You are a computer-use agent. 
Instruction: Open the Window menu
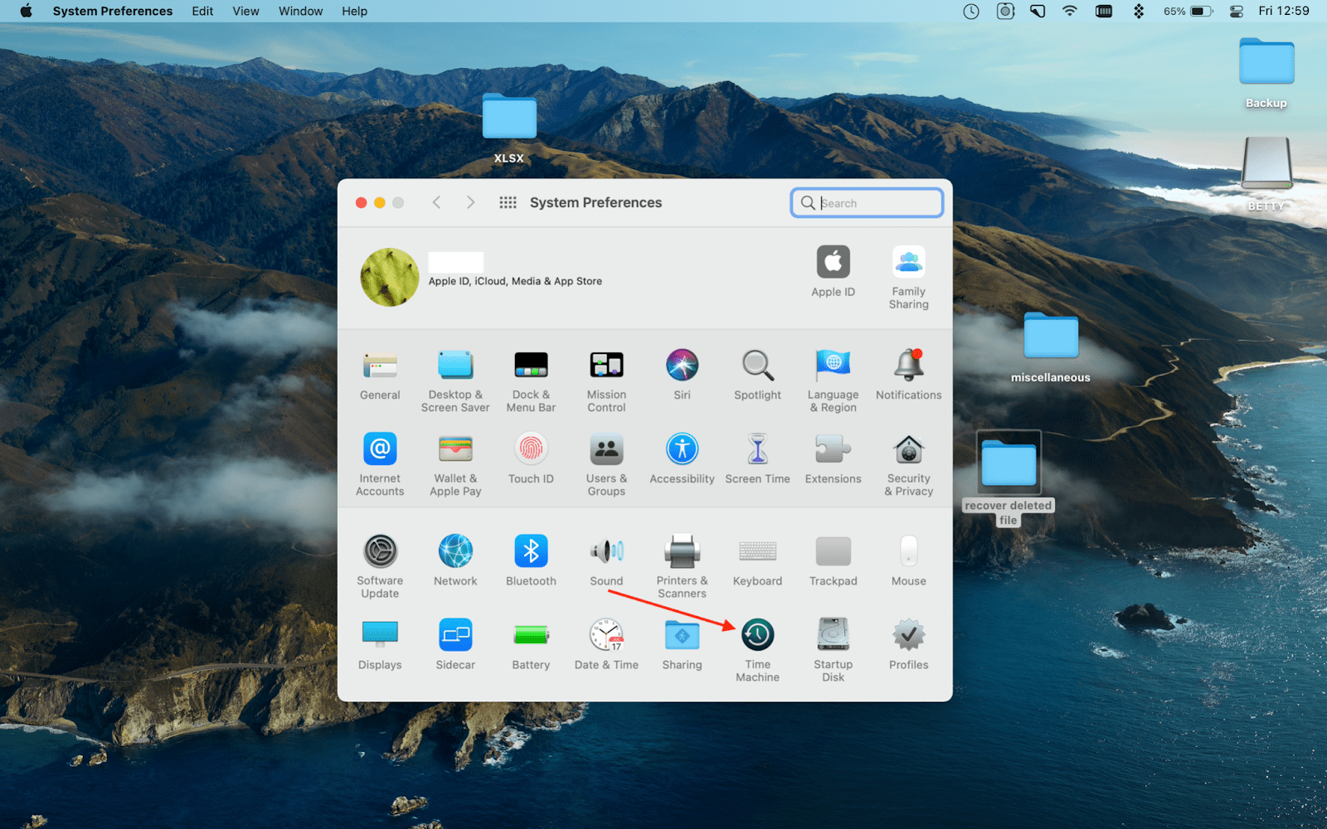(300, 11)
